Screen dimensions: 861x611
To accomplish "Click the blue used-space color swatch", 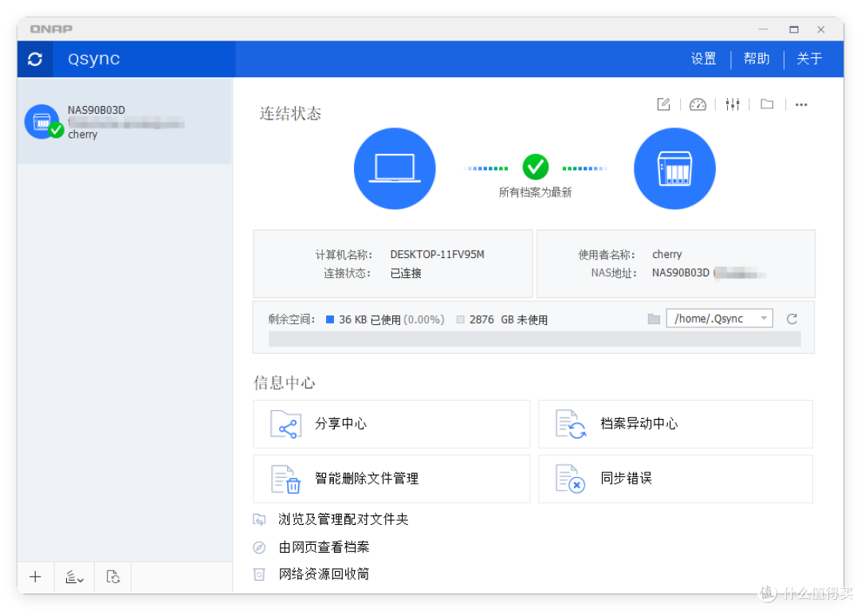I will tap(330, 319).
